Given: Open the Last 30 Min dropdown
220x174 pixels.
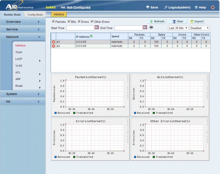Looking at the screenshot, I should click(178, 28).
